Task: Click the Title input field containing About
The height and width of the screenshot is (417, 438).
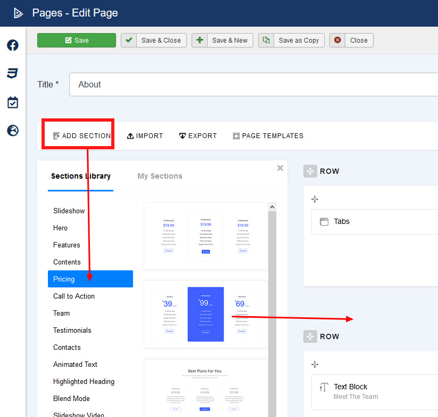Action: pos(253,84)
